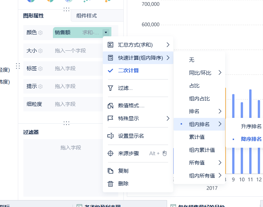Select 无 to clear quick calculation
The width and height of the screenshot is (263, 207).
click(199, 60)
